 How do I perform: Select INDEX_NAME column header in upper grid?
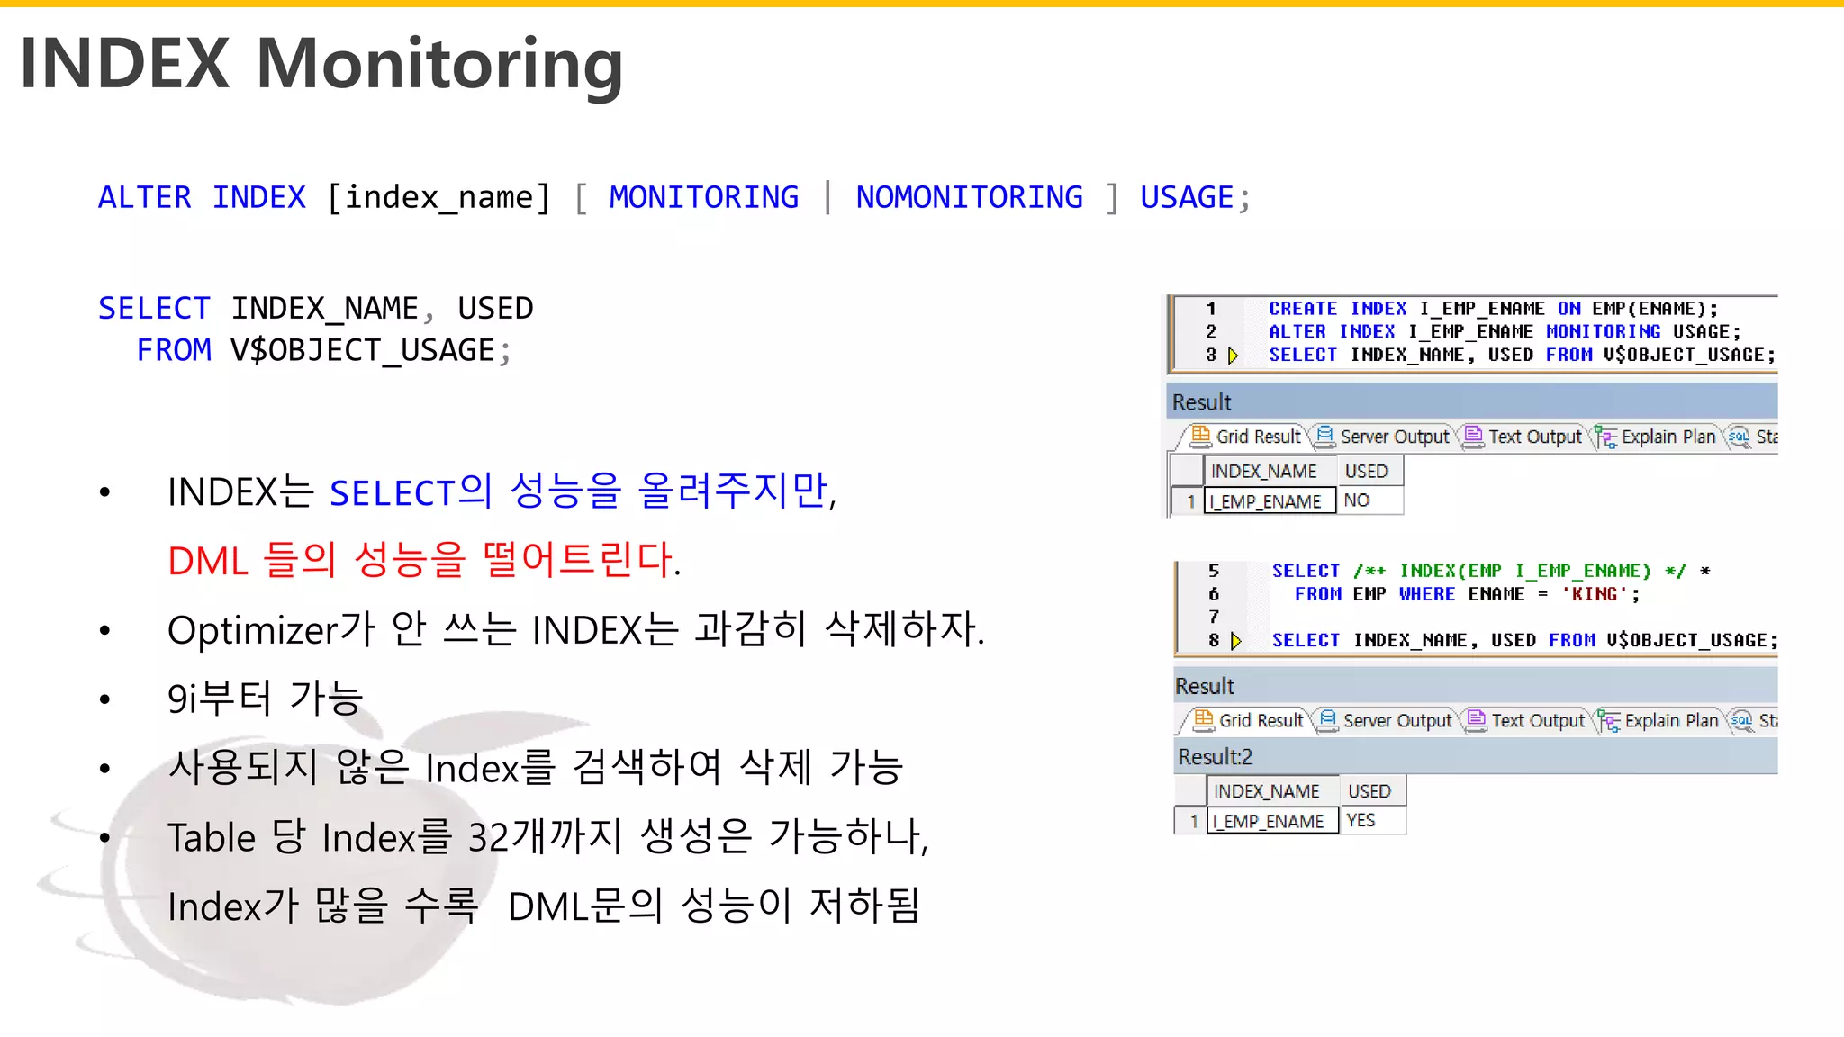tap(1270, 471)
